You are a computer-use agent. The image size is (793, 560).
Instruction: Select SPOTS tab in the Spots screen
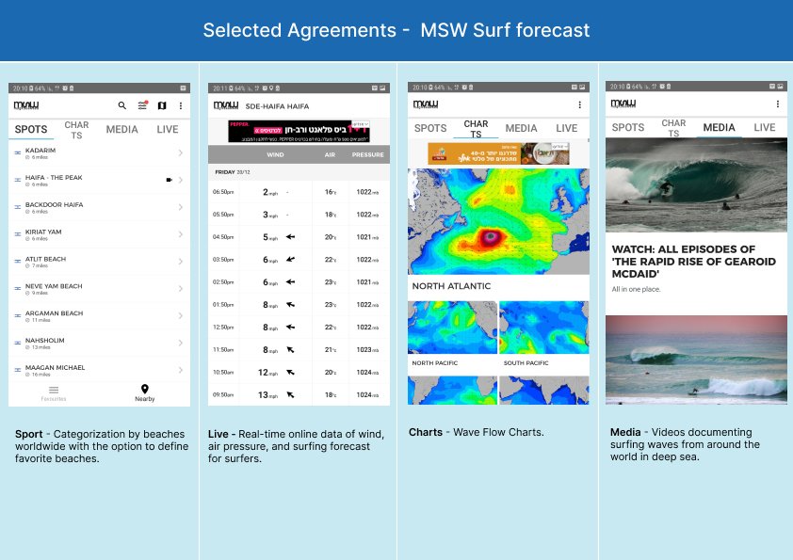[x=31, y=129]
